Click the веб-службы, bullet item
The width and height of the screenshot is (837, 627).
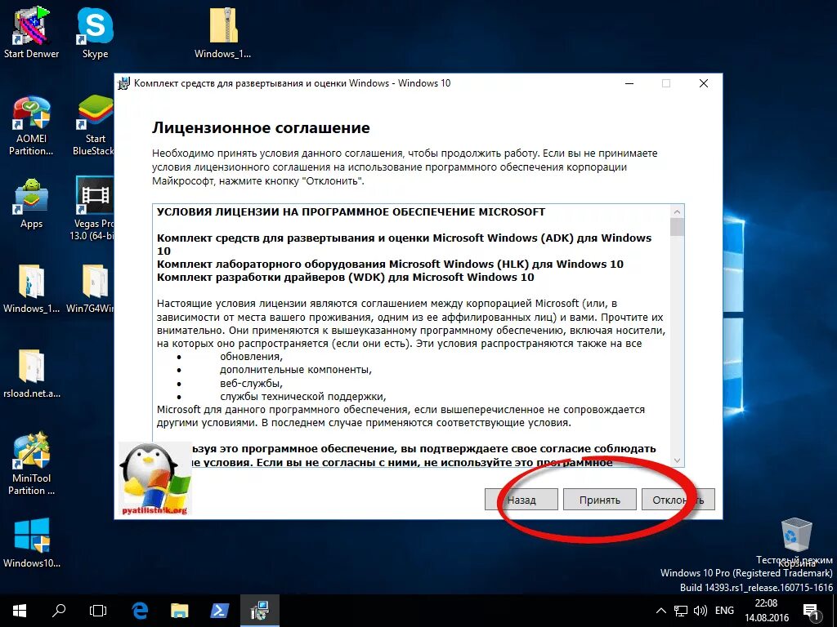click(252, 384)
